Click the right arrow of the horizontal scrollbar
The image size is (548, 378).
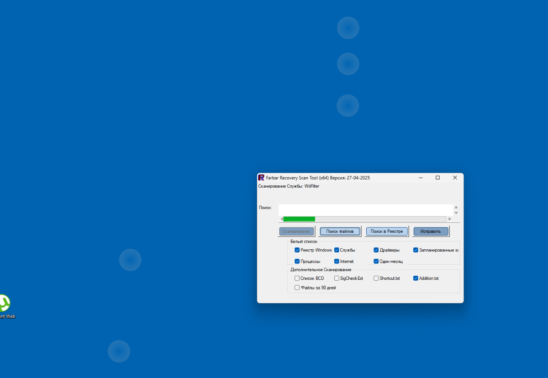pyautogui.click(x=450, y=219)
